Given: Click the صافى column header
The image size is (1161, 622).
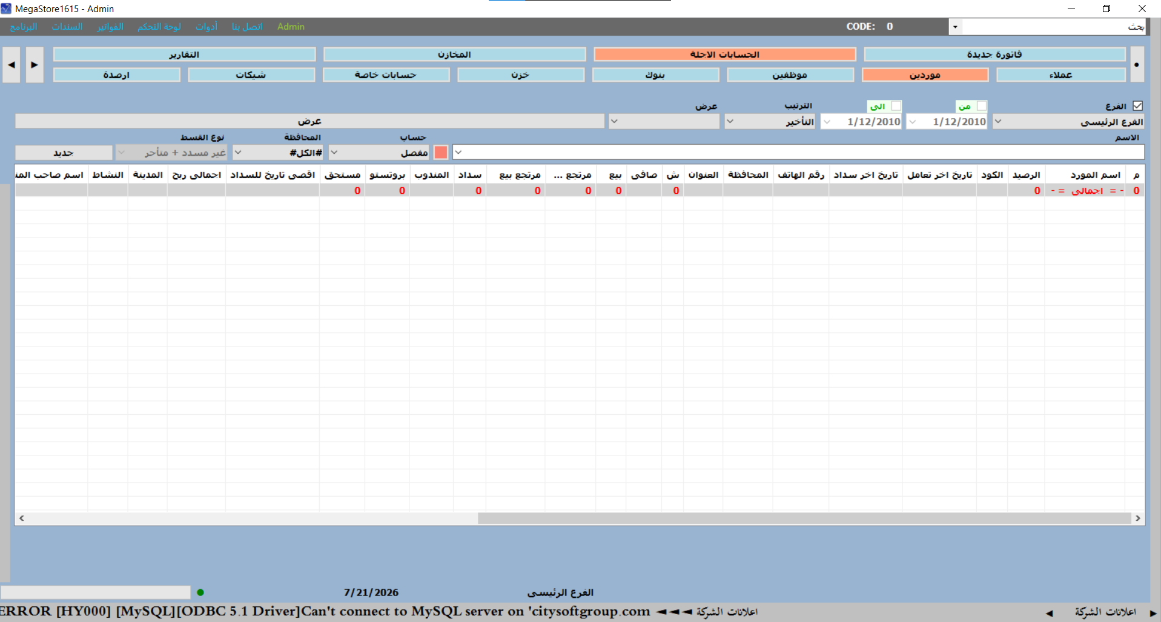Looking at the screenshot, I should click(x=644, y=175).
